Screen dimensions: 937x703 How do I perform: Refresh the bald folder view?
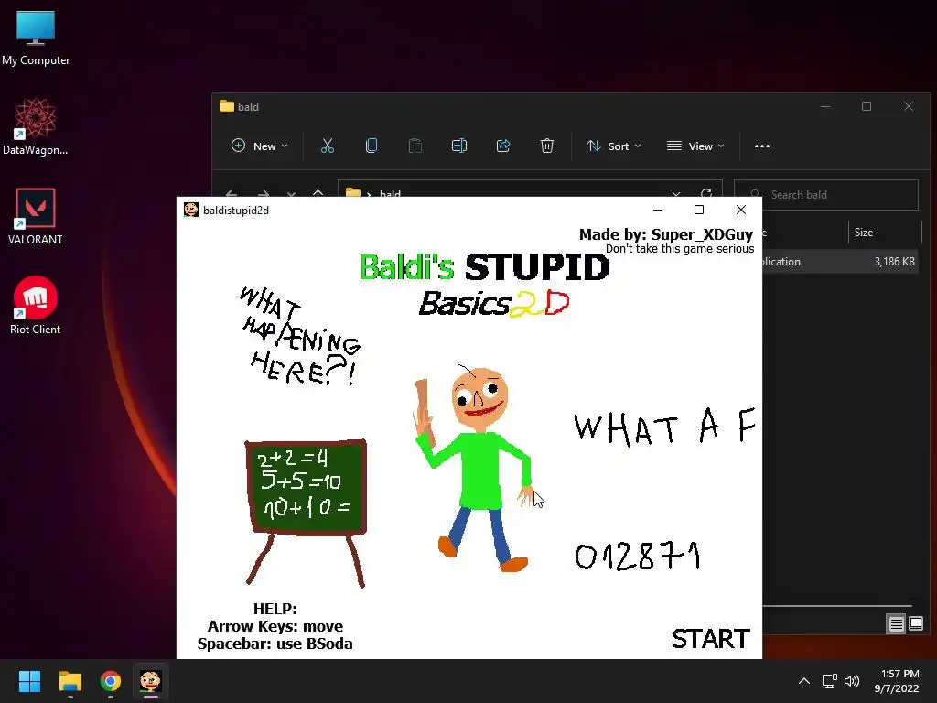706,194
